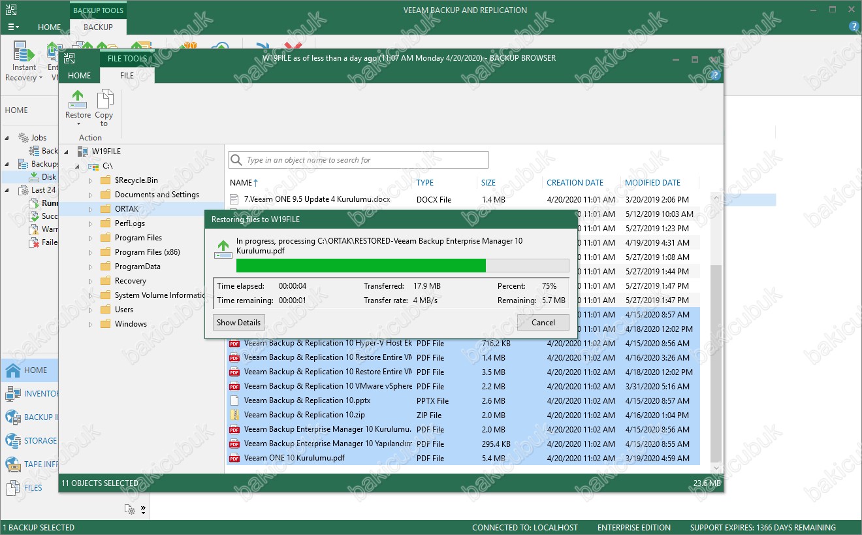Image resolution: width=862 pixels, height=535 pixels.
Task: Click the restore progress bar
Action: 402,265
